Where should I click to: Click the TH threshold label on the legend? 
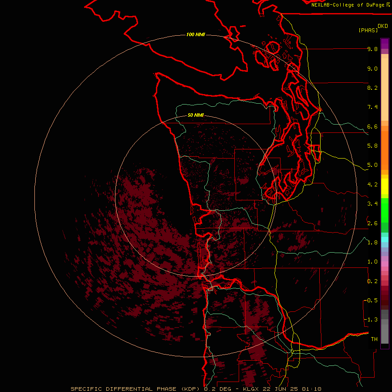click(374, 339)
